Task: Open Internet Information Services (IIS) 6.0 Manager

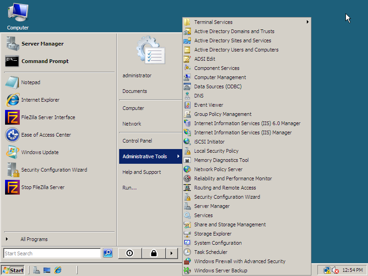Action: pyautogui.click(x=247, y=123)
